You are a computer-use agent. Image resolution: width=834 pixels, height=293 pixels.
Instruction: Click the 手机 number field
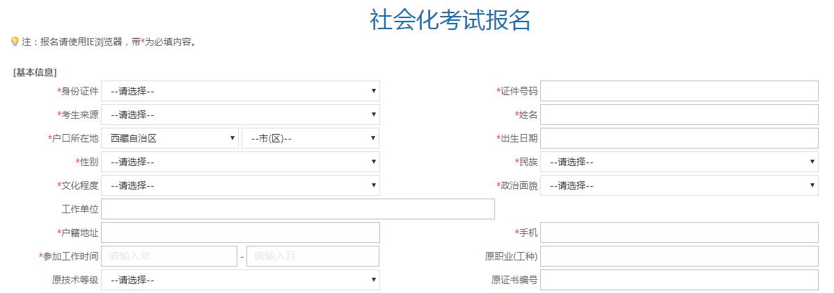679,233
